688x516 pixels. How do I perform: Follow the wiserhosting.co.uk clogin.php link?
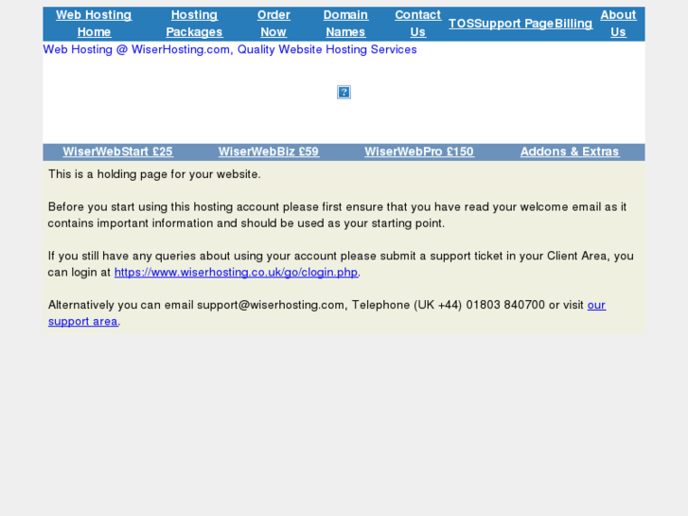(x=236, y=273)
